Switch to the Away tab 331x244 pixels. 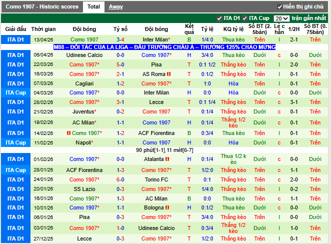point(116,7)
